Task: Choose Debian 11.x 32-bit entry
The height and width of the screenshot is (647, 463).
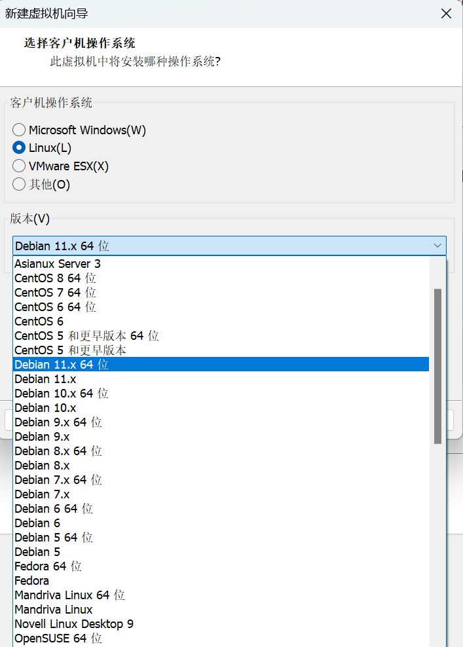Action: click(x=221, y=379)
